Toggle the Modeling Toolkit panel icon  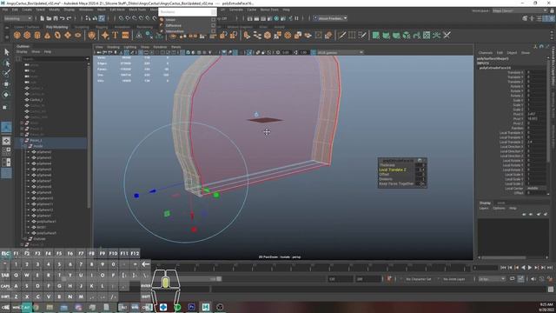click(525, 18)
